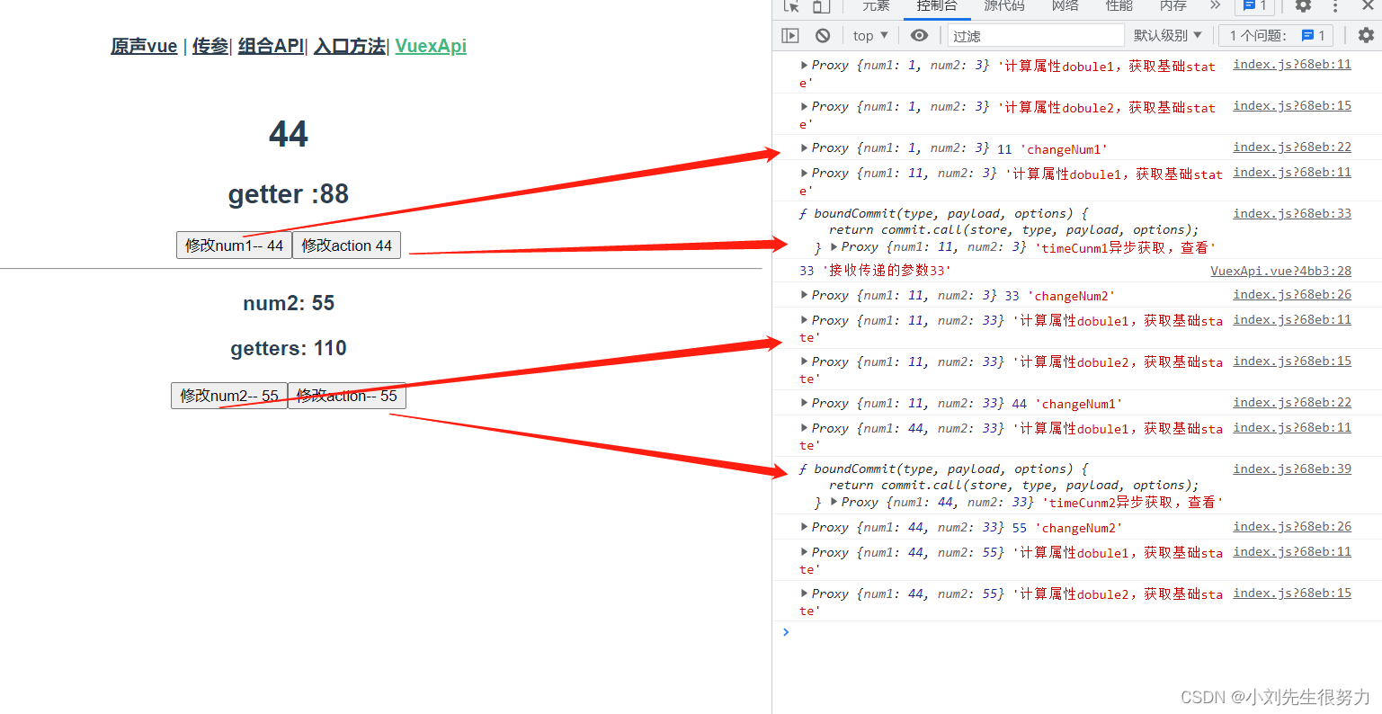
Task: Open the 默认级别 log level dropdown
Action: (1167, 36)
